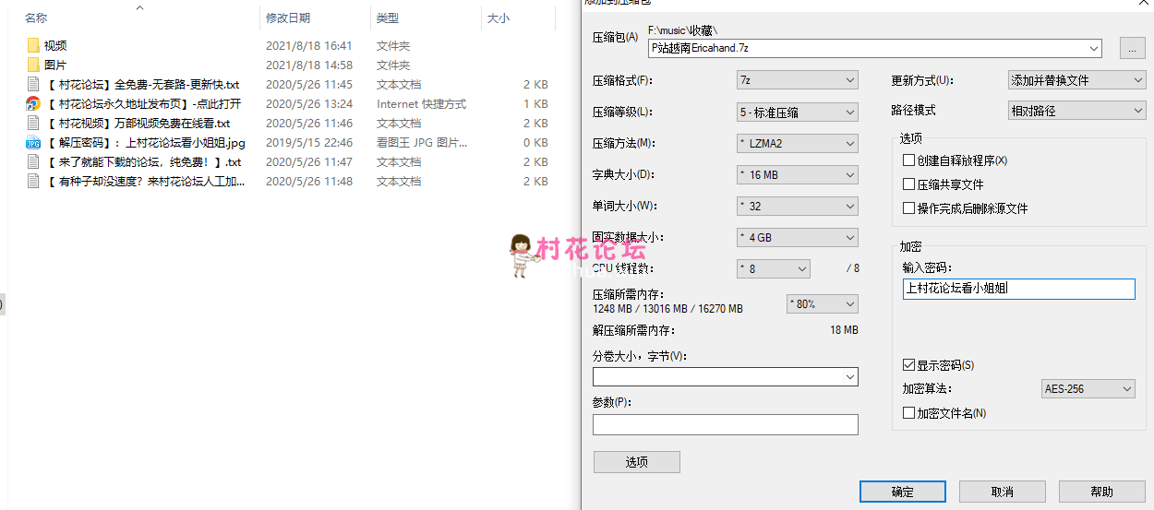Click the date 2021/8/18 16:41
1154x510 pixels.
(309, 45)
